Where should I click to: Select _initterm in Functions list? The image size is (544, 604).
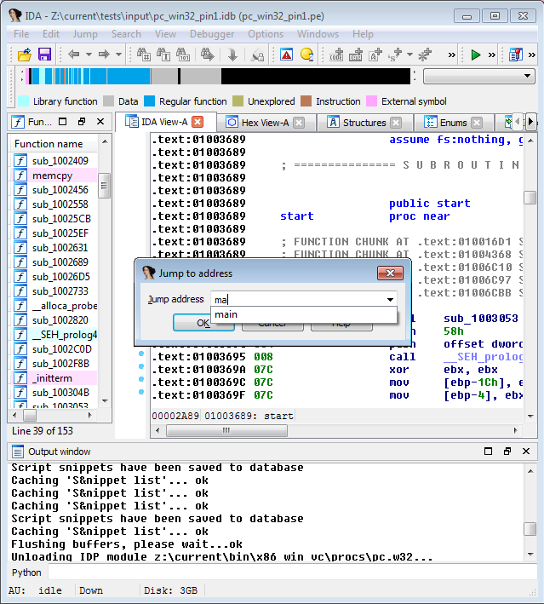pyautogui.click(x=54, y=378)
